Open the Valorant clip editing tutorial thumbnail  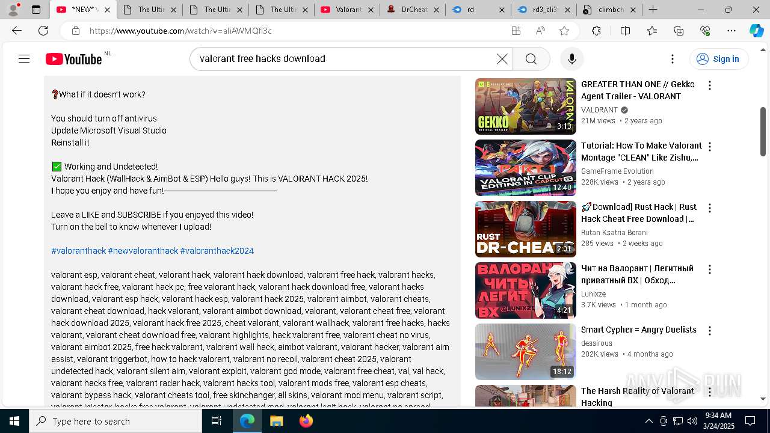click(x=525, y=168)
